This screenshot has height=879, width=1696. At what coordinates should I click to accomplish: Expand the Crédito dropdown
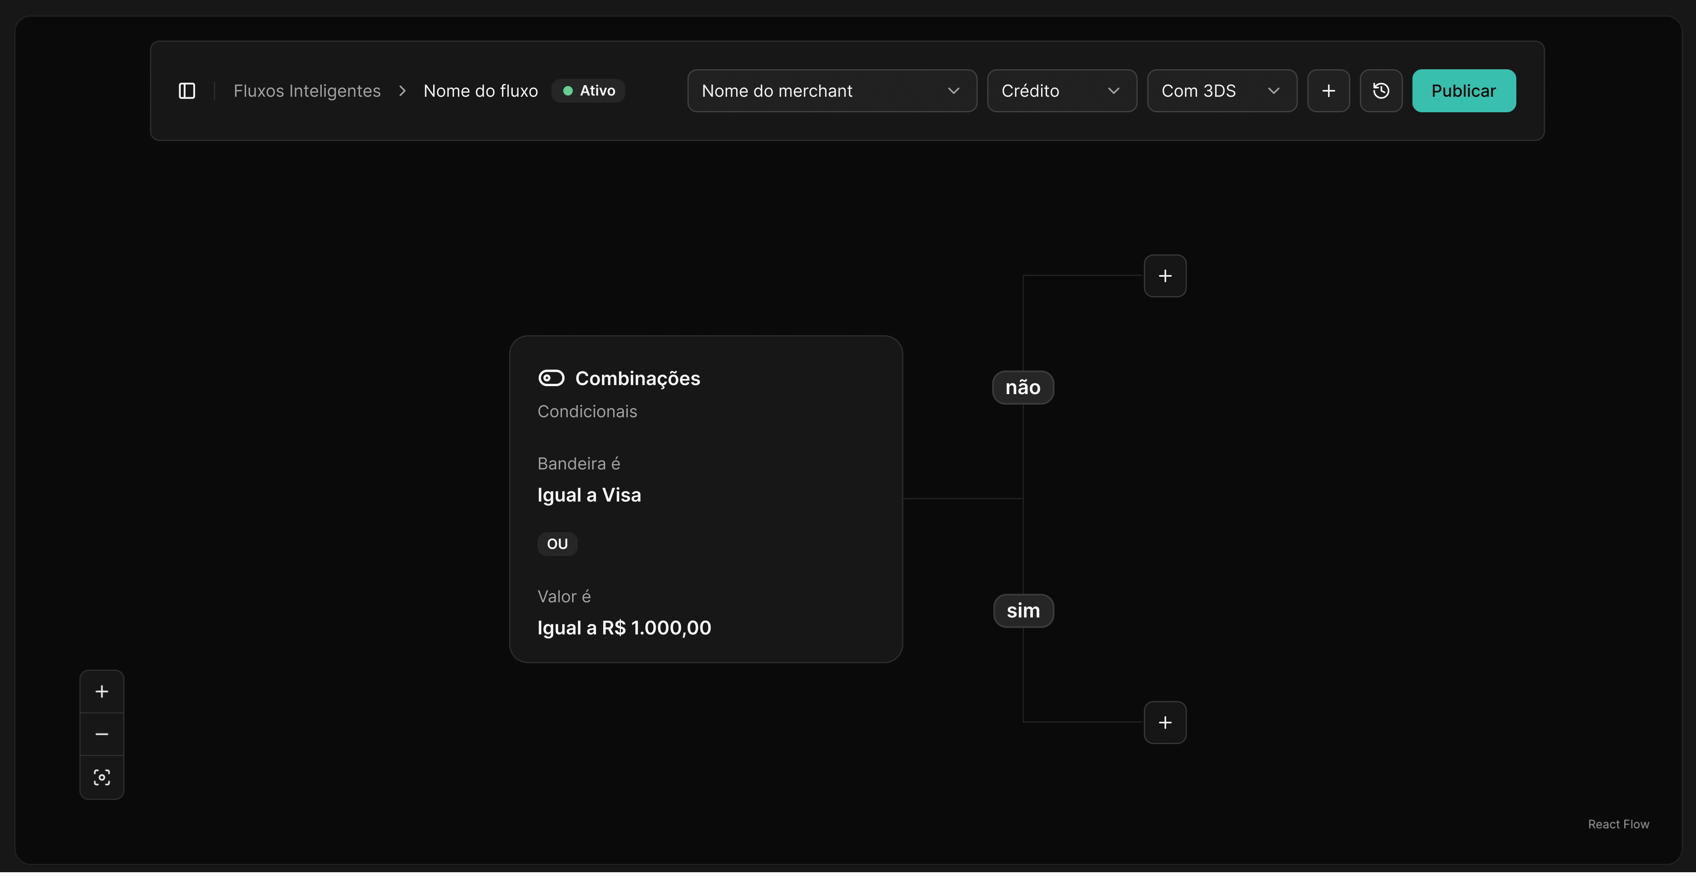1062,91
